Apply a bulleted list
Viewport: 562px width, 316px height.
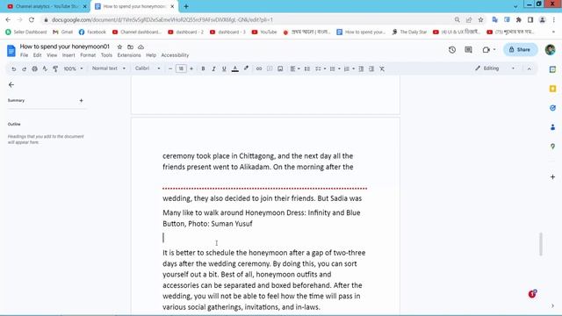pyautogui.click(x=332, y=68)
